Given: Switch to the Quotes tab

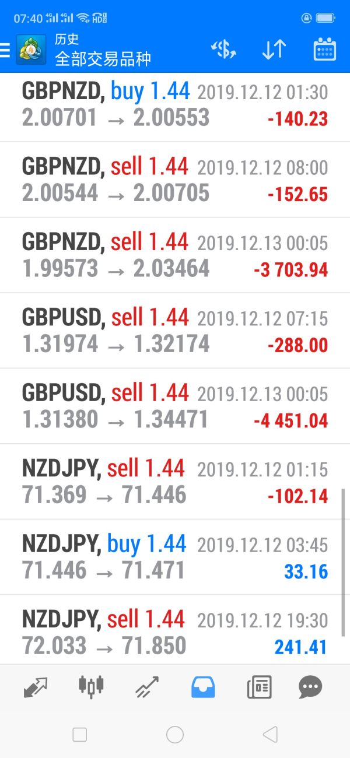Looking at the screenshot, I should 36,687.
